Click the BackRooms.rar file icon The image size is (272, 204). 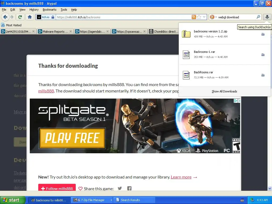186,75
